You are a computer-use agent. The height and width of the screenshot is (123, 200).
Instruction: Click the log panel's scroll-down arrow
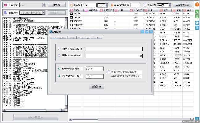tap(66, 107)
